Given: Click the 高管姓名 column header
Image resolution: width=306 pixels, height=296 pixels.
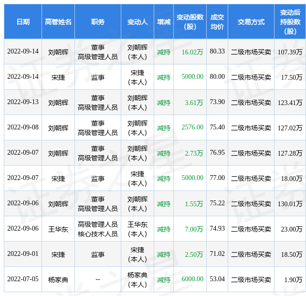Looking at the screenshot, I should 58,22.
